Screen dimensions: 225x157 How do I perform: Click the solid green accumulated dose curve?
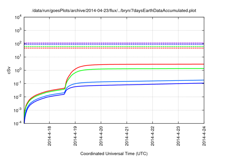[127, 69]
